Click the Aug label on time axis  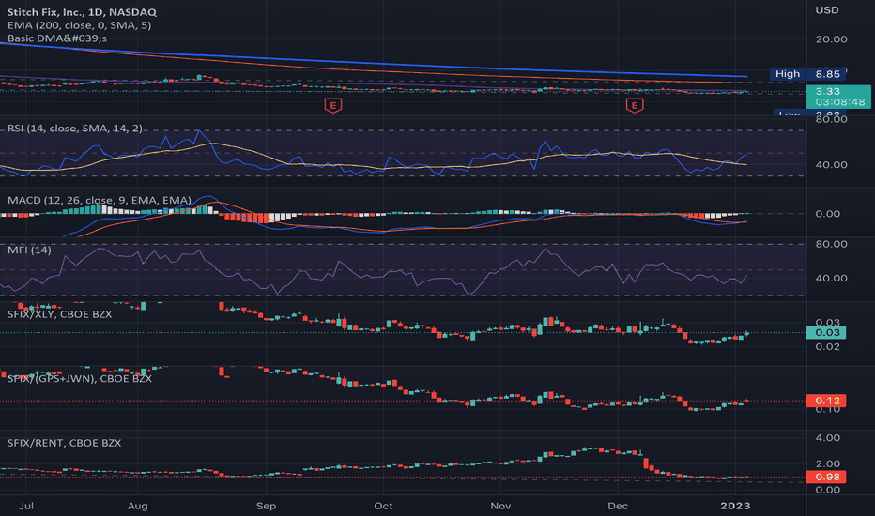coord(138,506)
